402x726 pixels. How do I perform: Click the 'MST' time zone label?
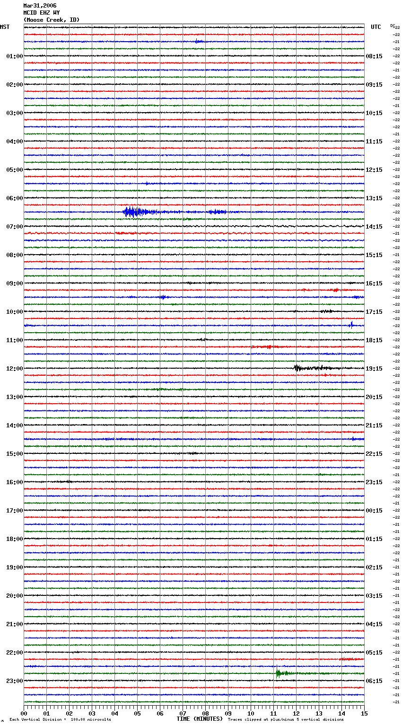tap(5, 27)
